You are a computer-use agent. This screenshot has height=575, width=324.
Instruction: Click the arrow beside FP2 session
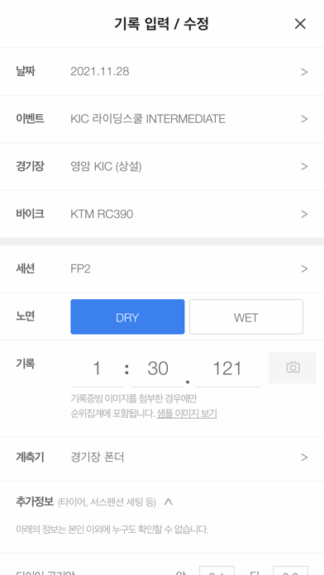coord(304,268)
